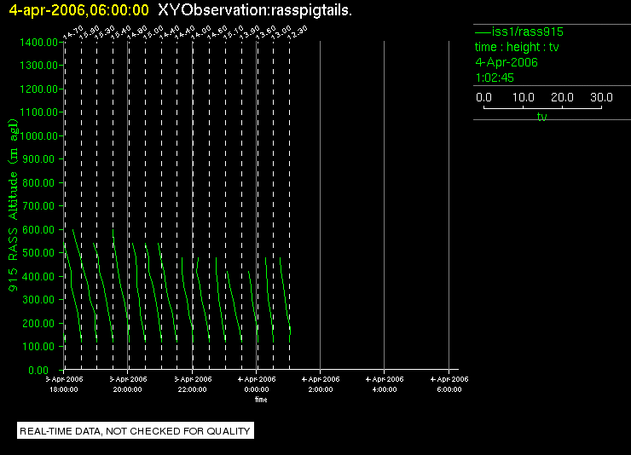Click the 6:00:00 time axis label
Screen dimensions: 631x455
449,389
